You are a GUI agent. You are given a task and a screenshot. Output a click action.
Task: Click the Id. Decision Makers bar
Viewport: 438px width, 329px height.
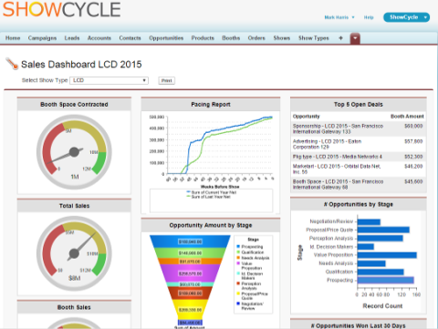[x=366, y=247]
